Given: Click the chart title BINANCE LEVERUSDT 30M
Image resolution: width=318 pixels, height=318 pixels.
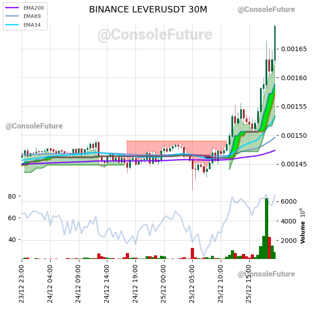Looking at the screenshot, I should click(148, 10).
